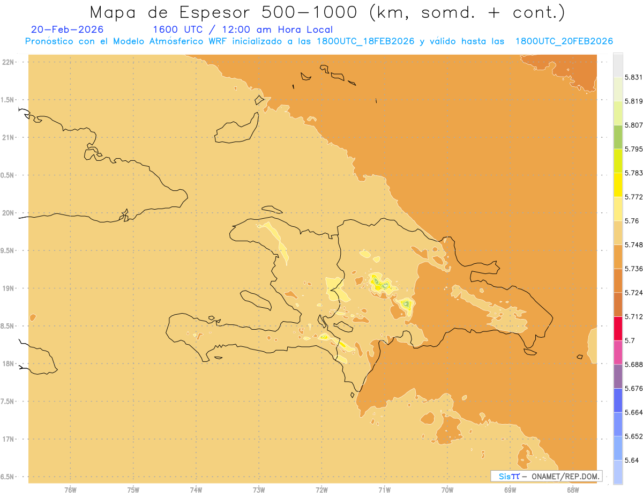
Task: Click the legend value 5.712
Action: click(633, 316)
